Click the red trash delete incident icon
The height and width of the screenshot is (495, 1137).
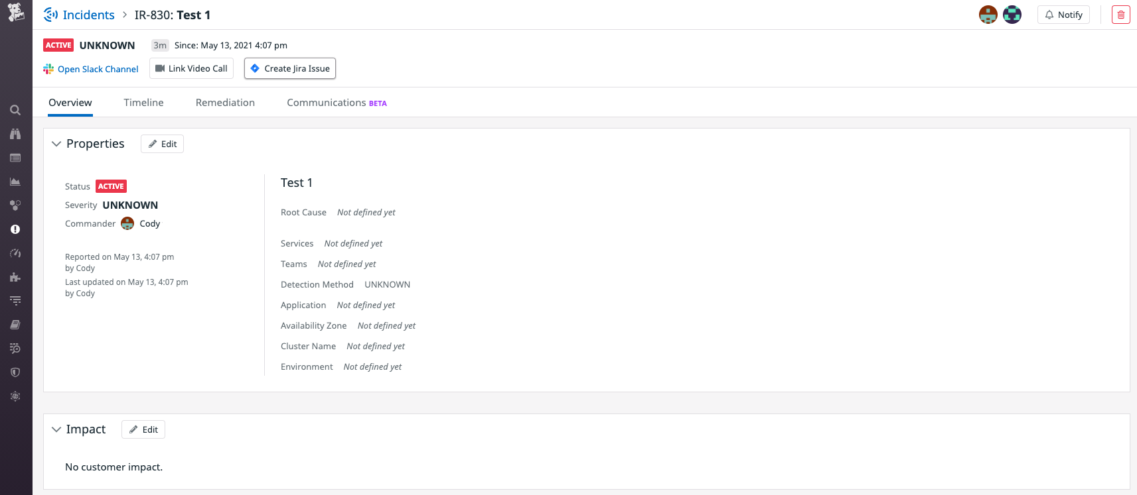coord(1120,15)
